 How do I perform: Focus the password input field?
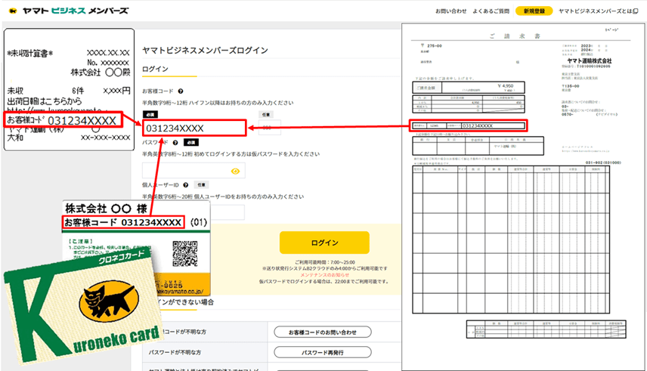coord(193,171)
